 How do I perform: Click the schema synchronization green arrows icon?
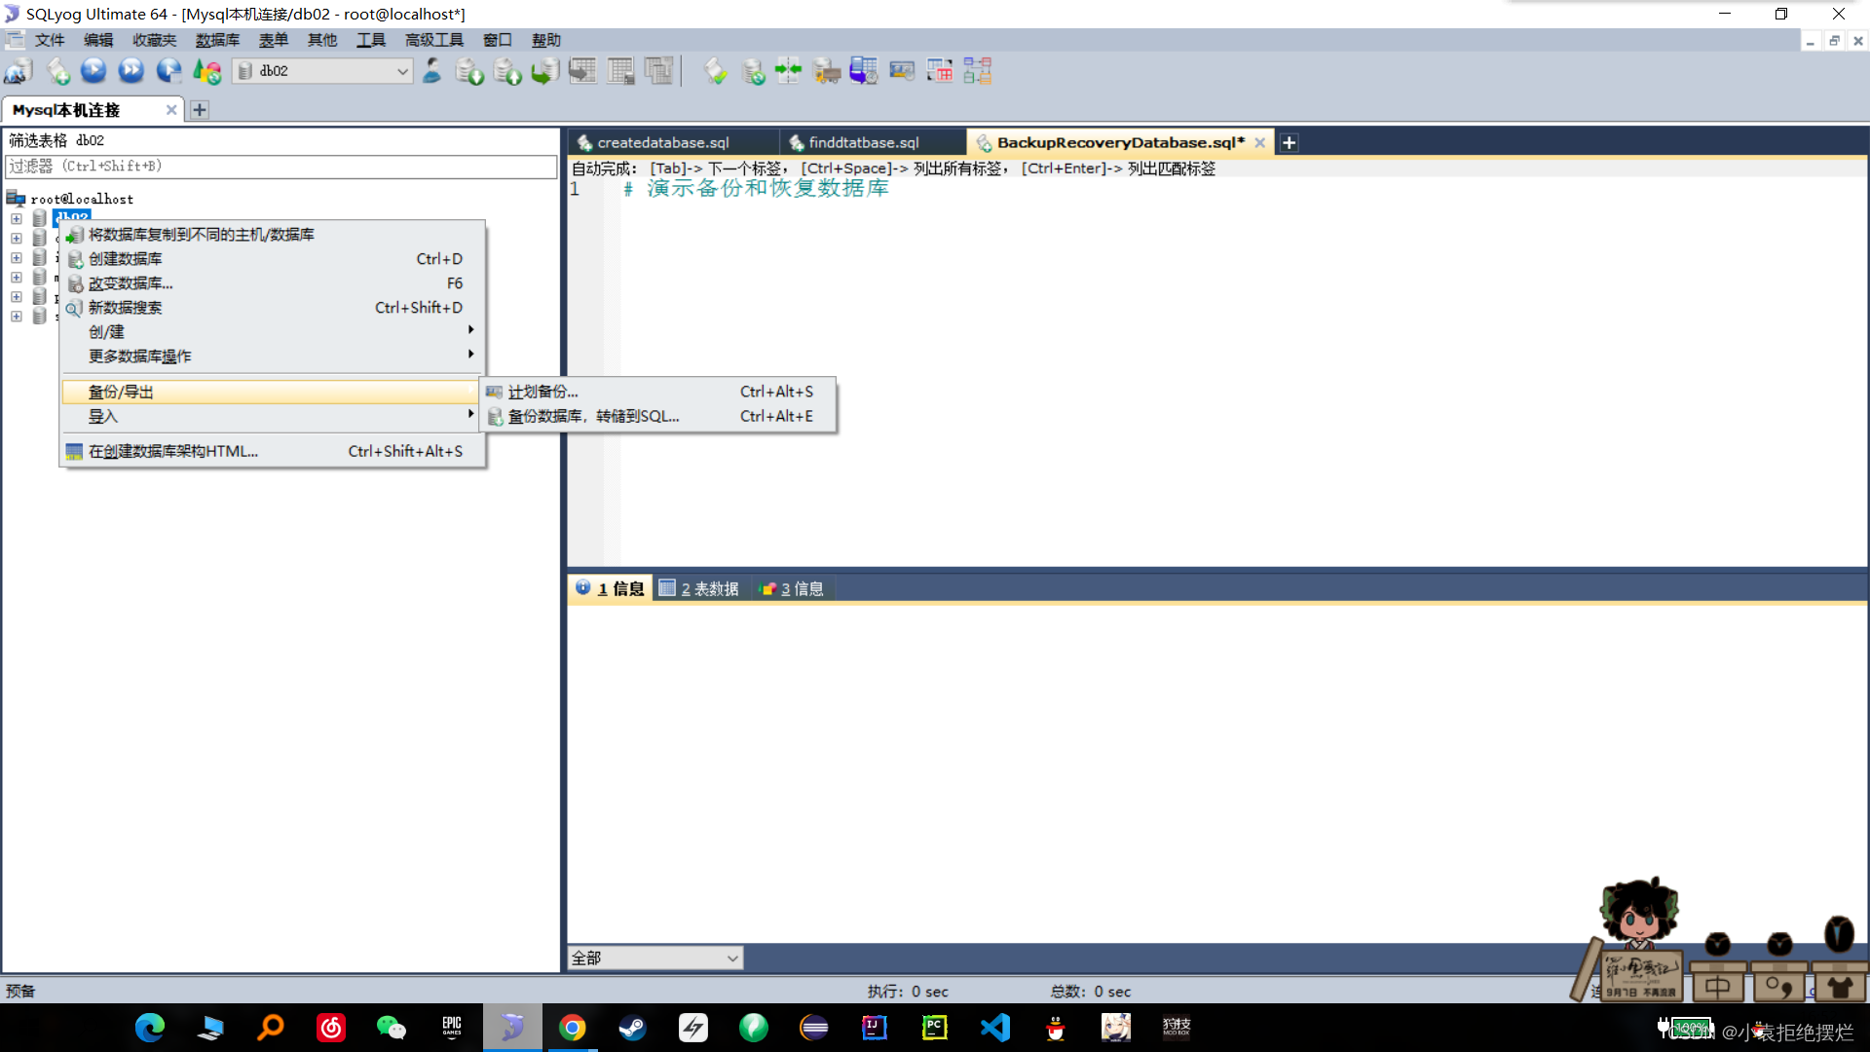(x=788, y=71)
